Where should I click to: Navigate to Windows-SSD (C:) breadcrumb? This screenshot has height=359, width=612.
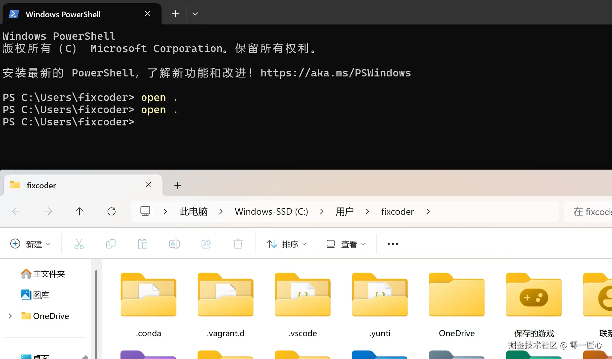coord(271,211)
